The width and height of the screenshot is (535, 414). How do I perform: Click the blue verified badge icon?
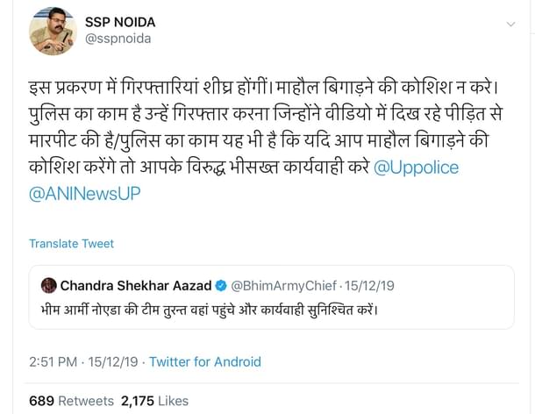pos(223,285)
